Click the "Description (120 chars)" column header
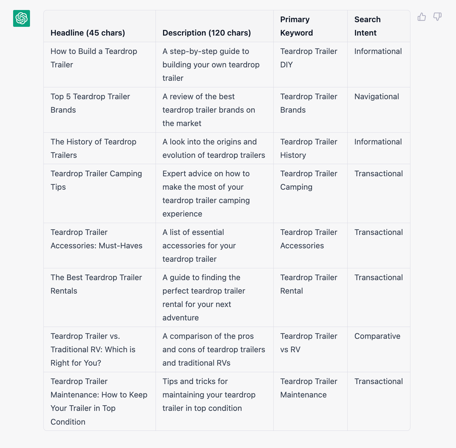Image resolution: width=456 pixels, height=448 pixels. click(206, 33)
